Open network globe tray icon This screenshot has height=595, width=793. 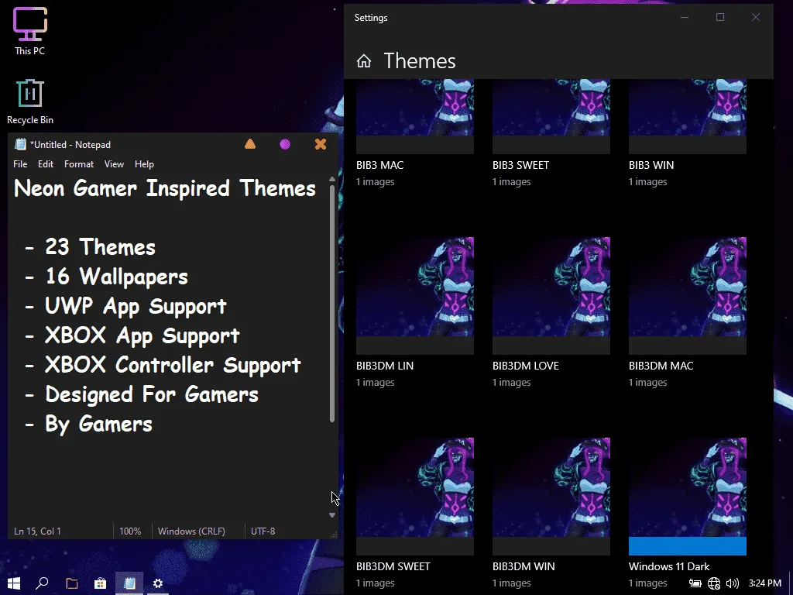pos(713,583)
